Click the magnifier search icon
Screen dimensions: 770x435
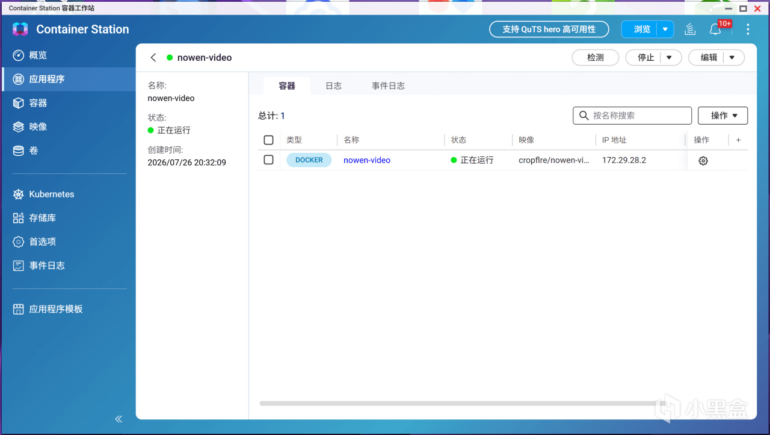click(584, 116)
